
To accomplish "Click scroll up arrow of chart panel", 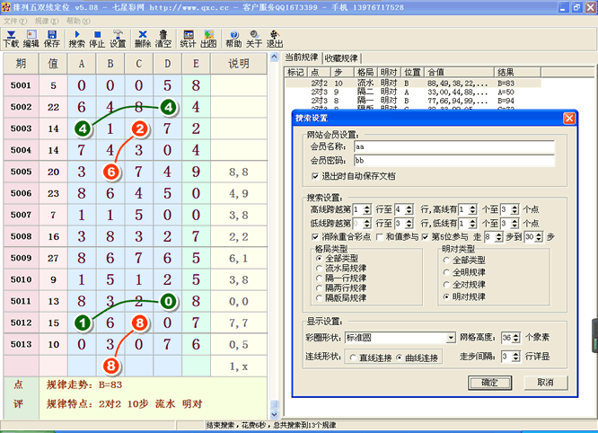I will [274, 57].
